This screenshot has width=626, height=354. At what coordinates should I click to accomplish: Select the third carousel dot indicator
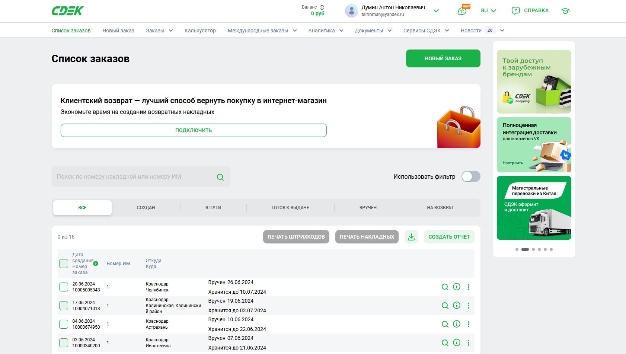tap(533, 249)
